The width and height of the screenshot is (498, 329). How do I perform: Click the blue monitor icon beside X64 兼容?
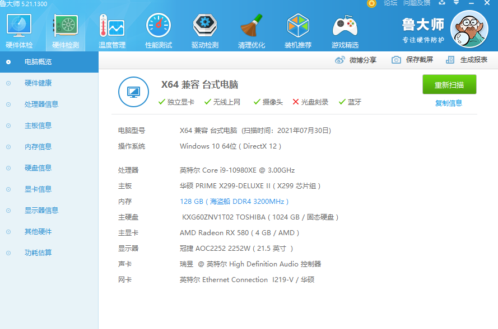(x=133, y=92)
